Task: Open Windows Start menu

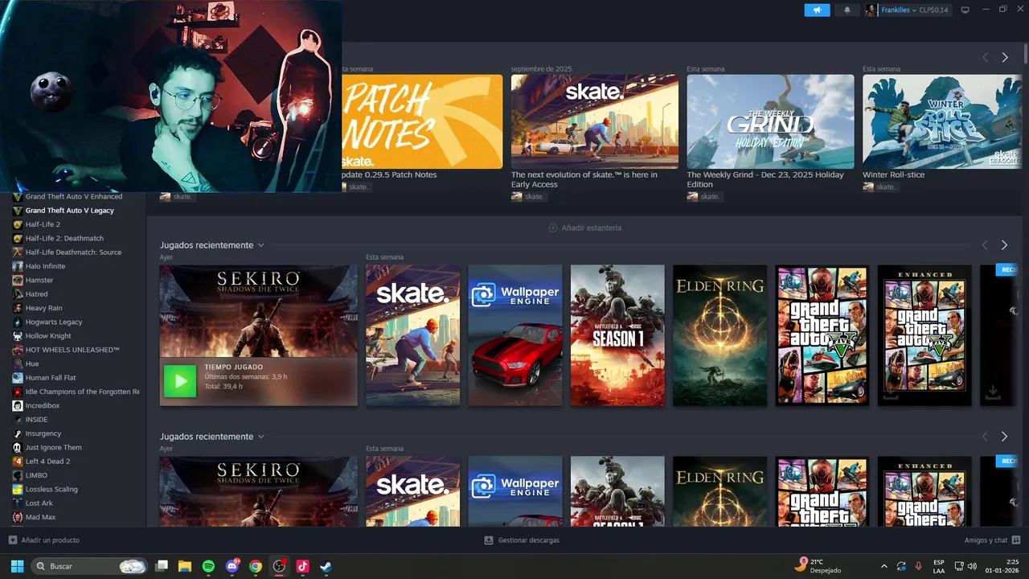Action: coord(17,566)
